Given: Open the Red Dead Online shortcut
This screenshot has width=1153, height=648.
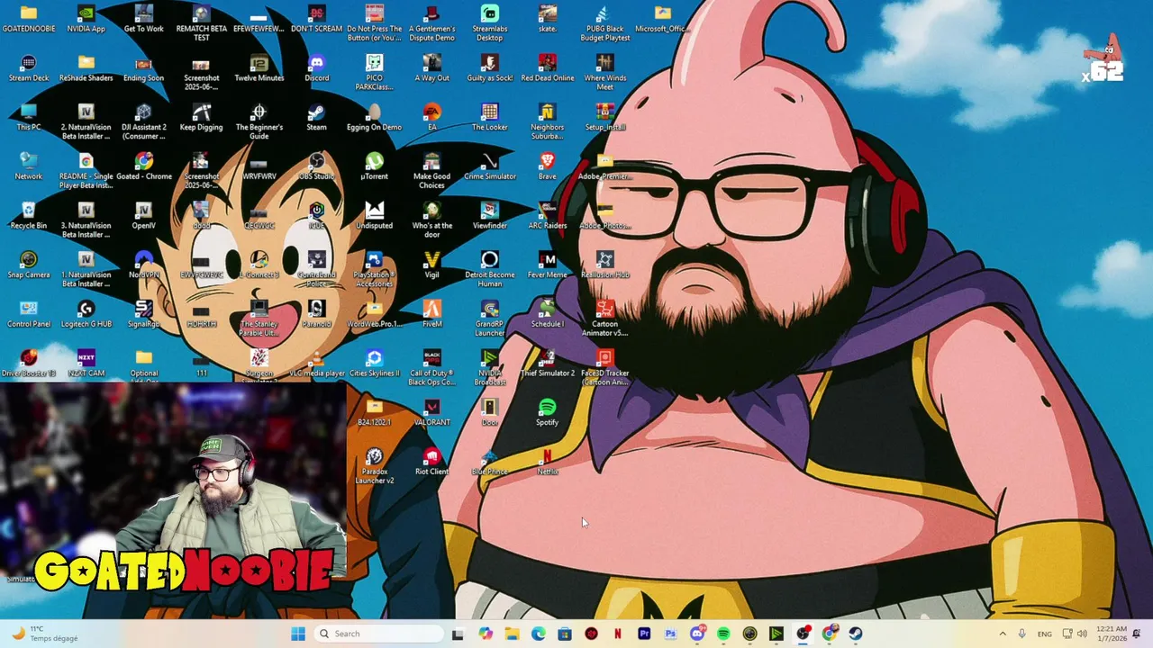Looking at the screenshot, I should point(548,68).
